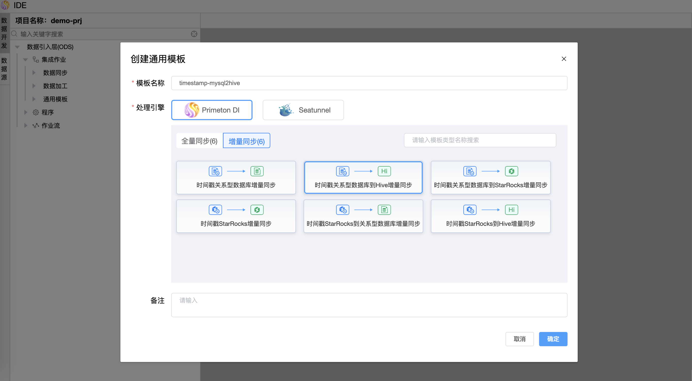Screen dimensions: 692x381
Task: Collapse the 数据引入层(ODS) tree node
Action: pos(17,47)
